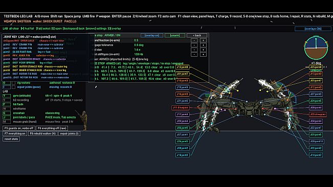Select the J01 joint7 label tag

[183, 74]
